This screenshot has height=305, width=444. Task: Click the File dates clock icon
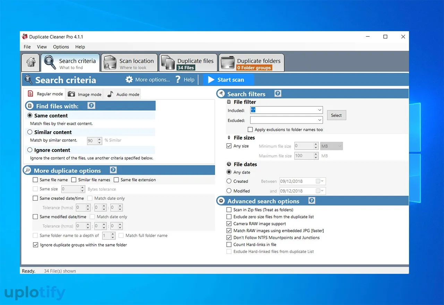tap(229, 164)
